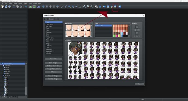The image size is (188, 101).
Task: Open the Resource Manager toolbar icon
Action: coord(112,7)
